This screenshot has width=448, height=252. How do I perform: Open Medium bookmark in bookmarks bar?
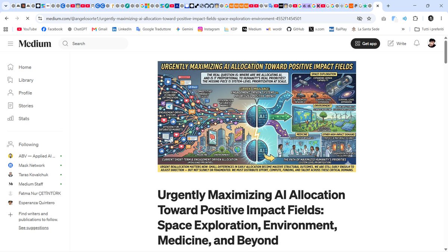click(252, 29)
